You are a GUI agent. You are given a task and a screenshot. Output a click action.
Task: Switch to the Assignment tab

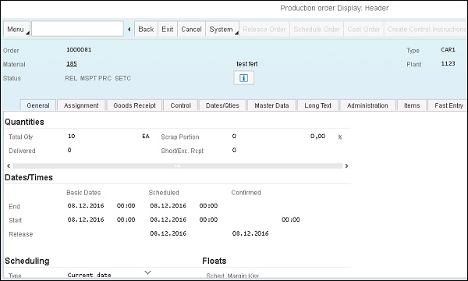point(81,105)
